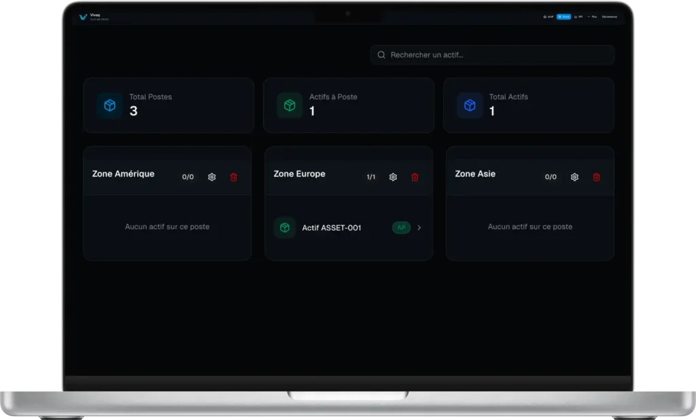Click the AP badge on ASSET-001

point(401,228)
